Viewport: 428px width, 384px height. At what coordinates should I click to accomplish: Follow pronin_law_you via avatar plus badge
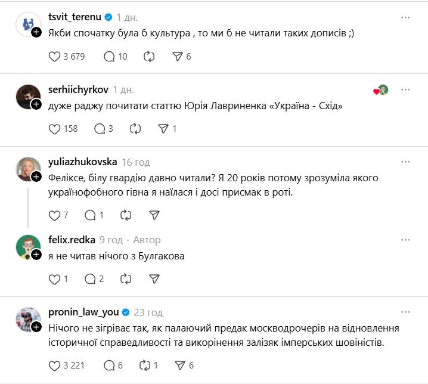(36, 327)
